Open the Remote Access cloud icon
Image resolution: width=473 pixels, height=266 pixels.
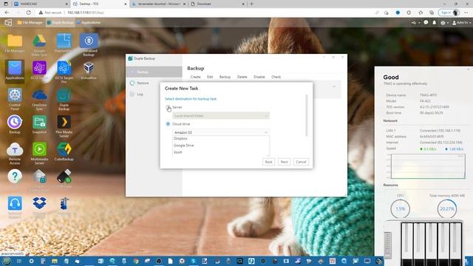pos(15,149)
